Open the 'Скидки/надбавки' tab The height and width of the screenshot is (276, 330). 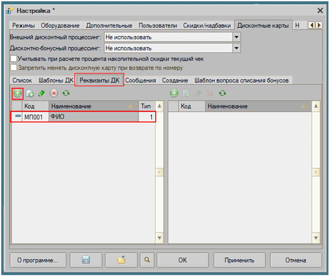tap(207, 25)
